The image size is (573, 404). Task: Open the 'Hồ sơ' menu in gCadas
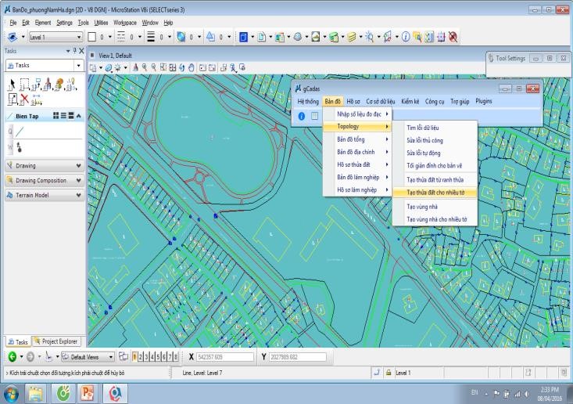point(353,101)
